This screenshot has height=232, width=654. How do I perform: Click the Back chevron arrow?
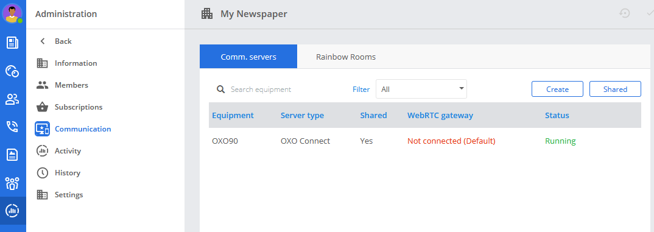coord(42,41)
